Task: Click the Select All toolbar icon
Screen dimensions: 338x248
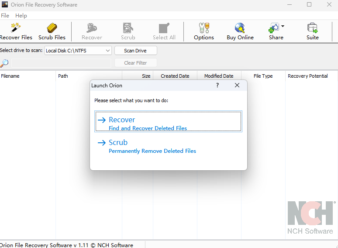Action: click(x=164, y=28)
